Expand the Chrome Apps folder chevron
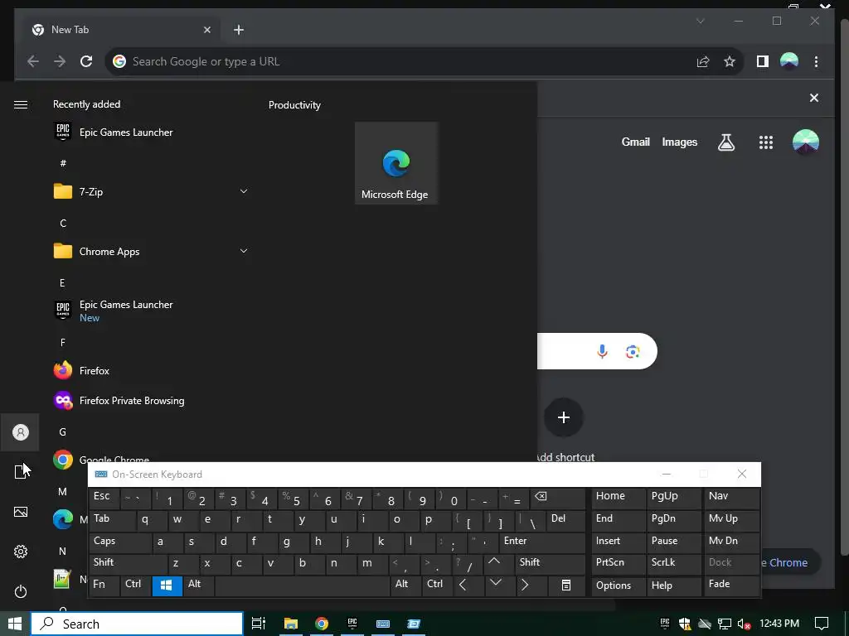 244,250
